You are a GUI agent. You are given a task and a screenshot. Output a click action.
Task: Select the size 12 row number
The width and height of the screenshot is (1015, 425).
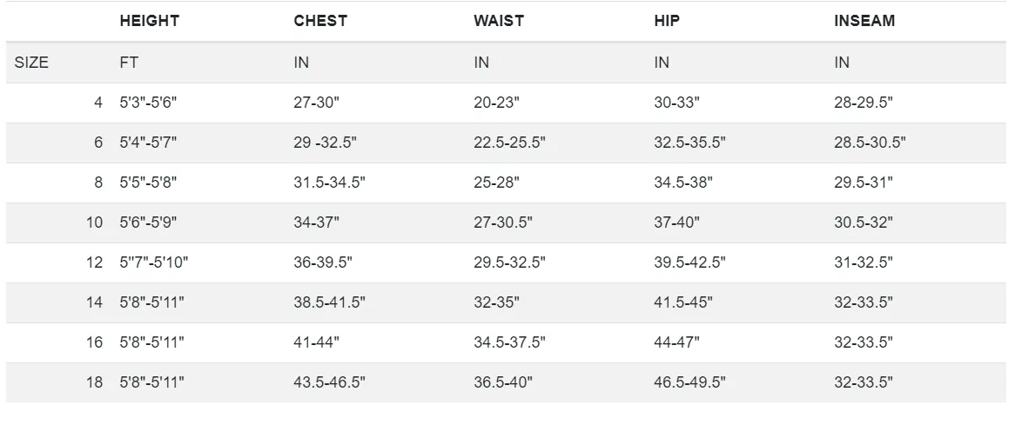(x=95, y=262)
